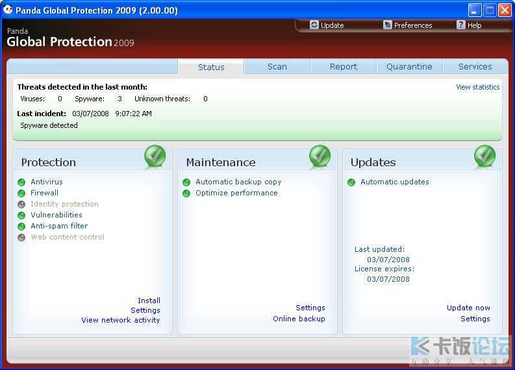Screen dimensions: 515x370
Task: Open View network activity link
Action: point(120,320)
